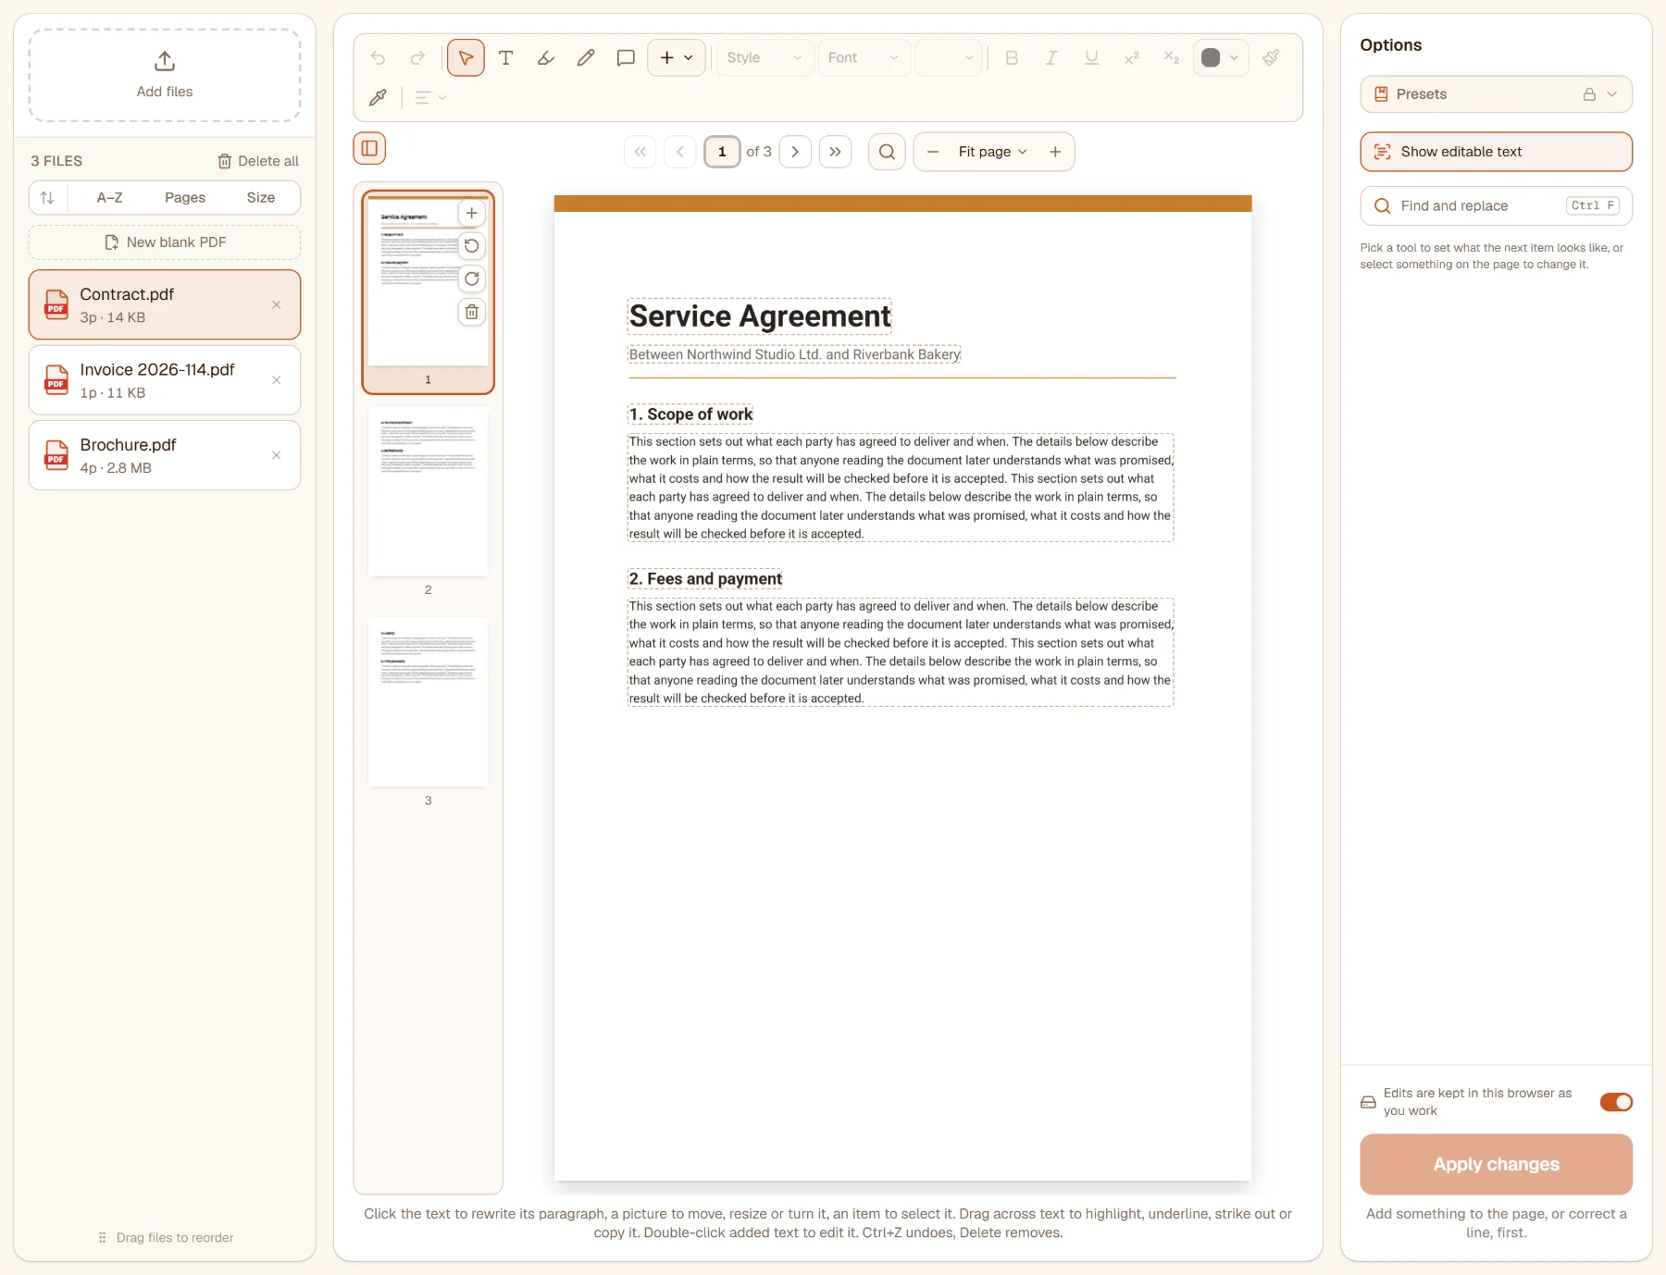Click the Find and replace field
The width and height of the screenshot is (1666, 1275).
(1496, 205)
